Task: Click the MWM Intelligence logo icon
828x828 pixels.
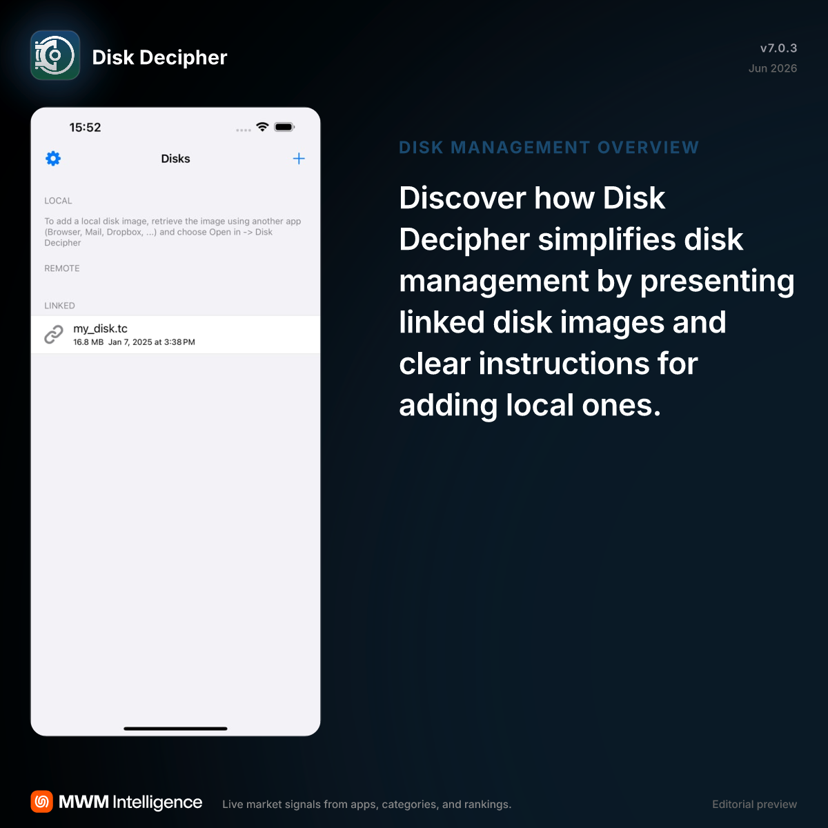Action: coord(42,802)
